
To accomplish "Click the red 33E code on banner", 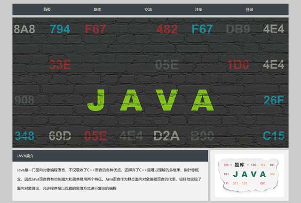I will pos(60,65).
